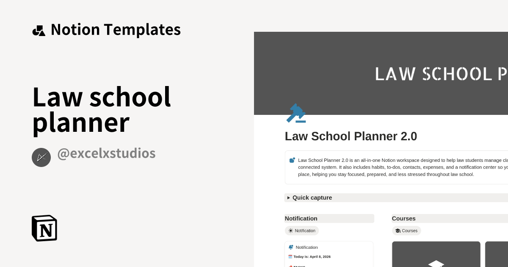Screen dimensions: 508x267
Task: Click the calendar icon beside today's date
Action: (x=290, y=256)
